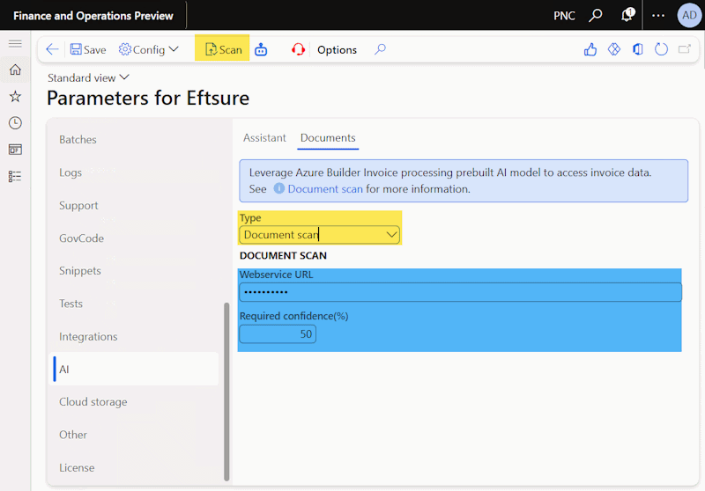The width and height of the screenshot is (705, 491).
Task: Open the notifications bell
Action: pos(627,15)
